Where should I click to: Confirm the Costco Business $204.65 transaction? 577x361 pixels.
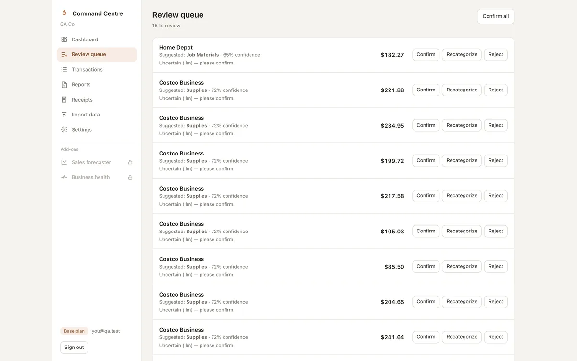coord(426,302)
